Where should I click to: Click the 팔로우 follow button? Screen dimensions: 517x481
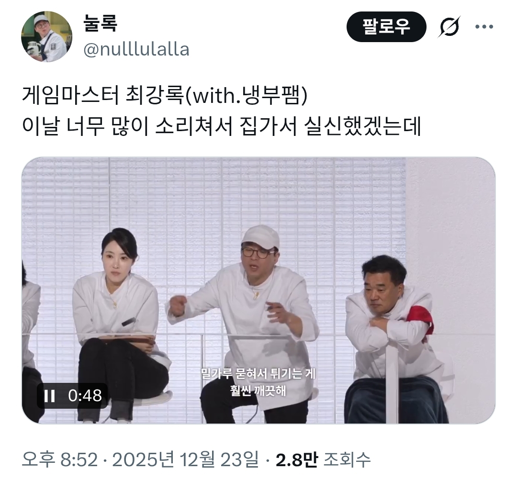[386, 27]
